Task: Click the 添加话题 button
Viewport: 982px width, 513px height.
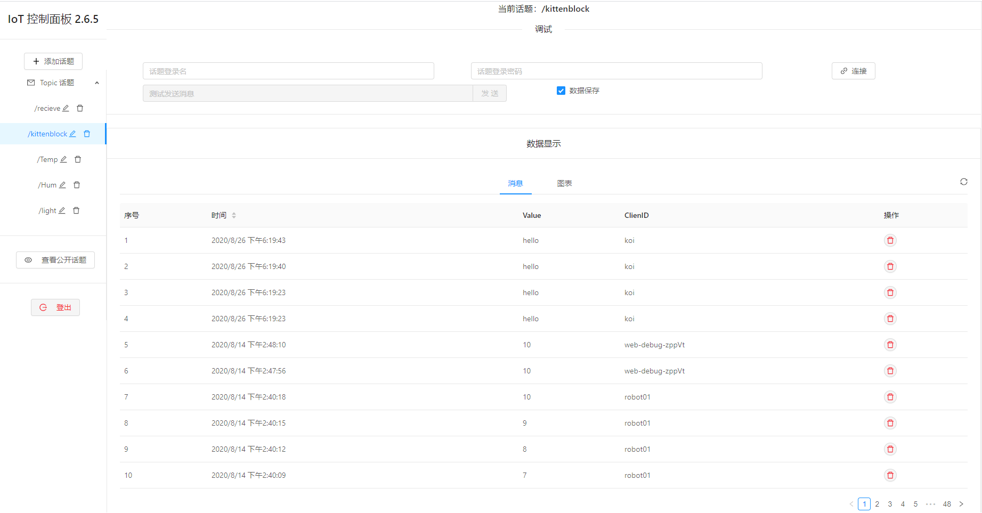Action: 53,61
